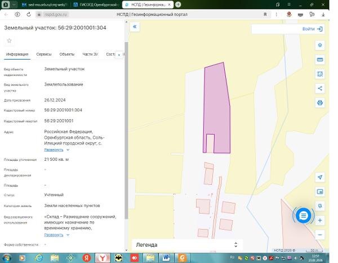Click the site lock icon
This screenshot has width=338, height=263.
click(x=39, y=15)
